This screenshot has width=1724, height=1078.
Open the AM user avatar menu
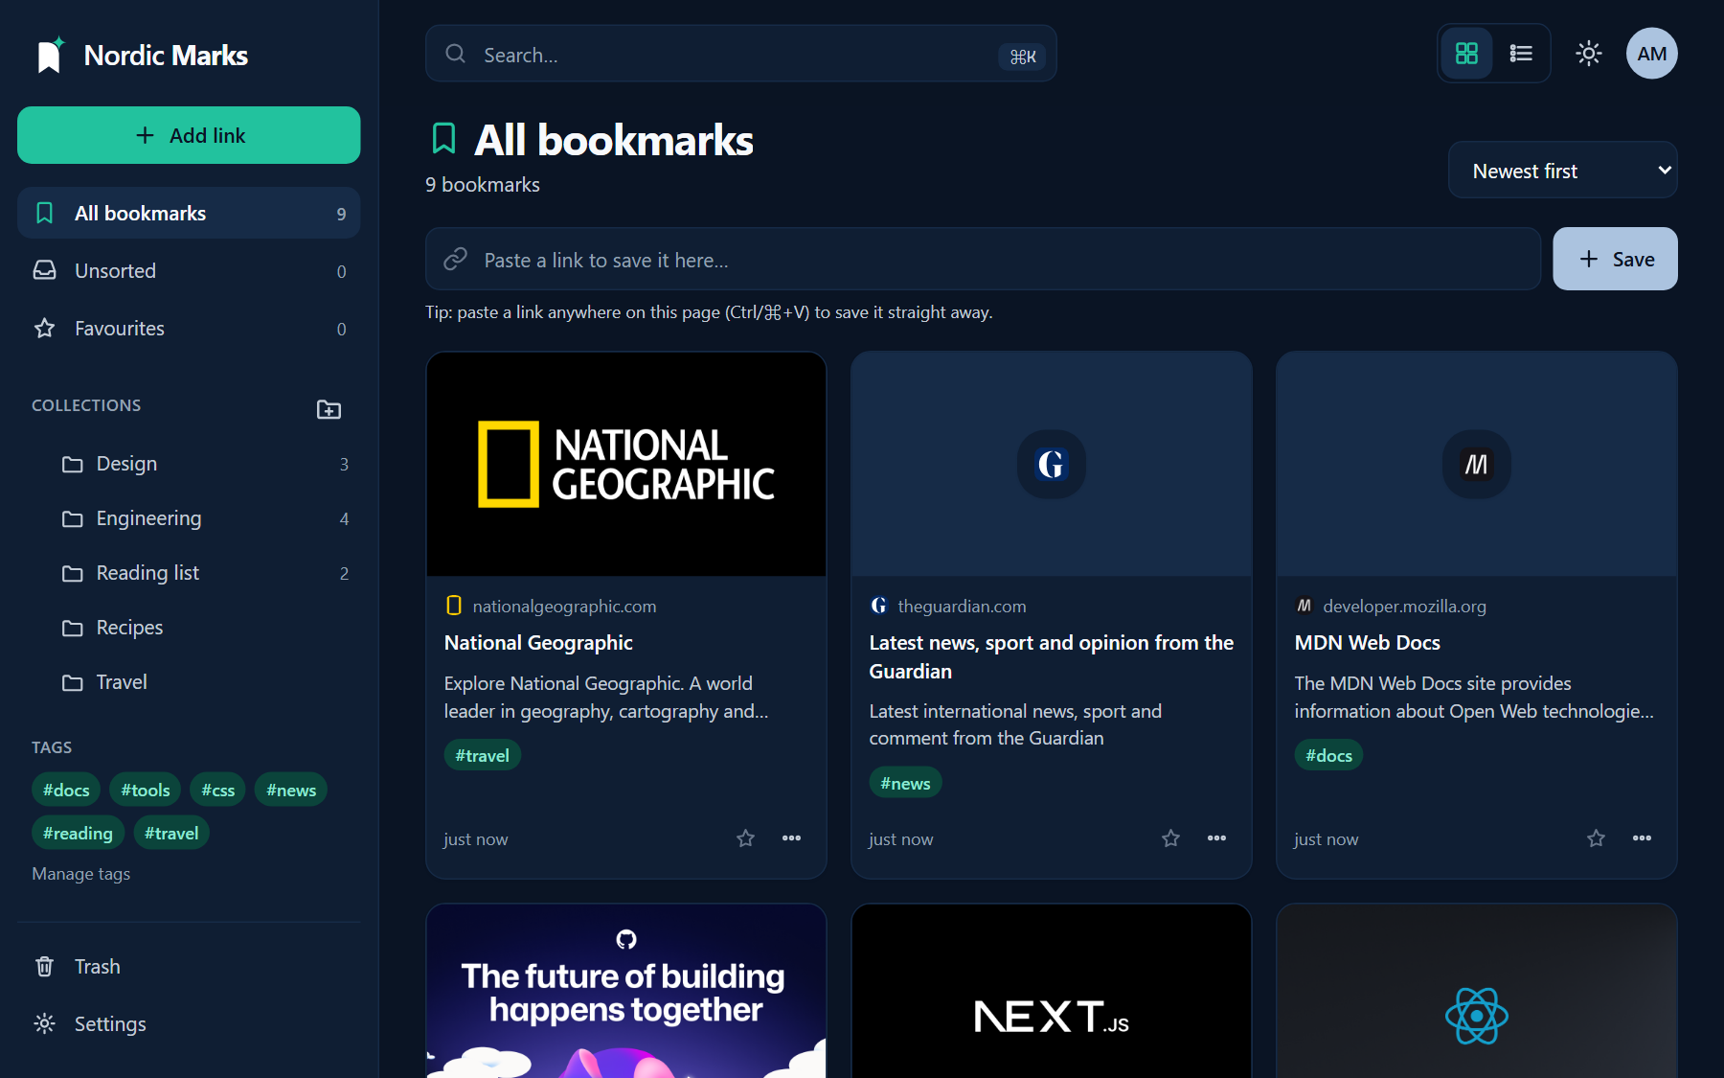1652,54
